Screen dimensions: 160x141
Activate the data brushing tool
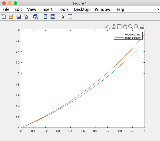point(114,27)
